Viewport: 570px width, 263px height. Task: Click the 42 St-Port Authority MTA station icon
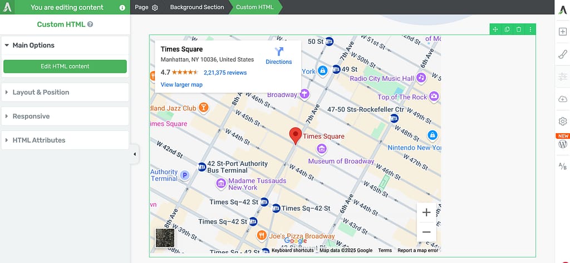tap(202, 167)
